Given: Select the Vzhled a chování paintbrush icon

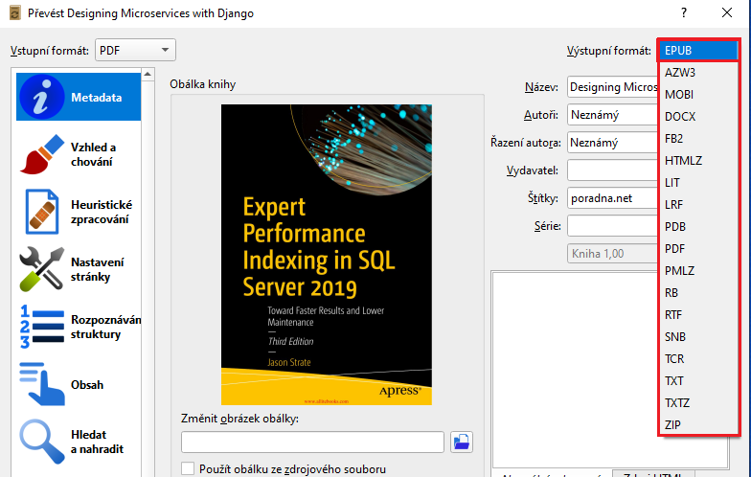Looking at the screenshot, I should pyautogui.click(x=41, y=154).
